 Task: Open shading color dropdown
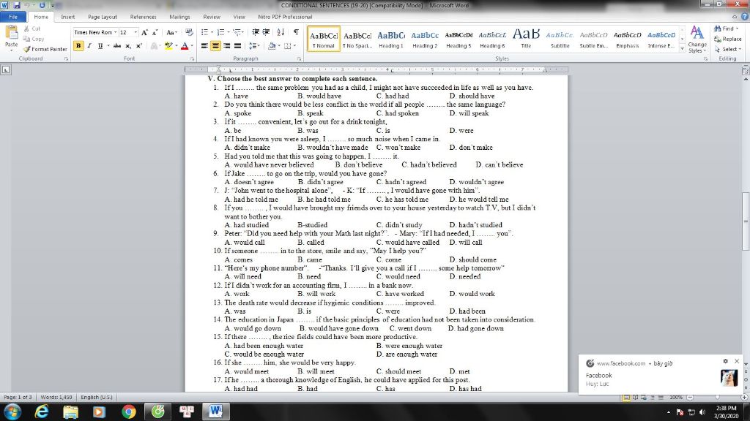(x=278, y=46)
